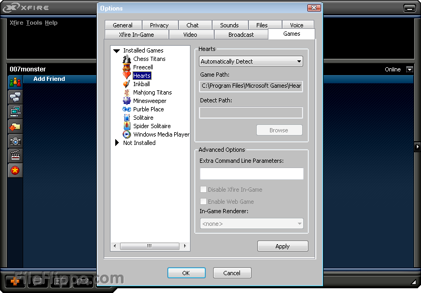421x293 pixels.
Task: Open the servers monitor sidebar icon
Action: point(15,111)
